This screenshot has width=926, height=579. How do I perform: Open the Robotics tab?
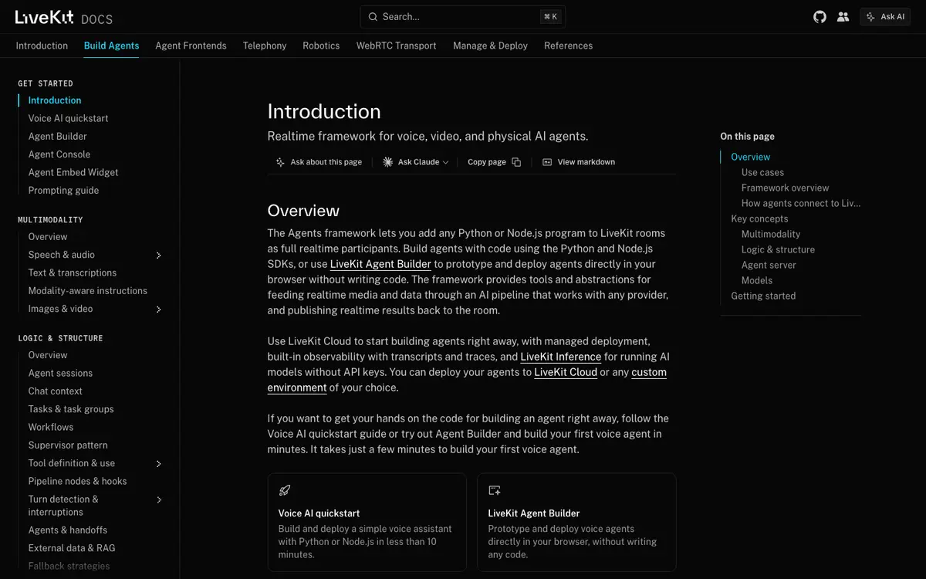pos(321,46)
